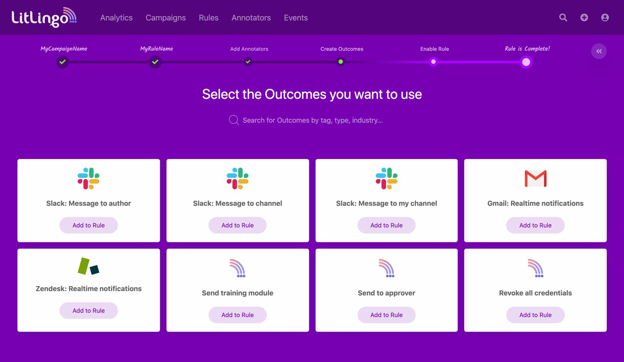This screenshot has width=624, height=362.
Task: Click icon on Revoke all credentials card
Action: [x=535, y=268]
